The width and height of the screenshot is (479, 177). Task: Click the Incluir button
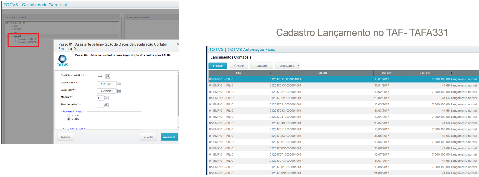(x=218, y=66)
